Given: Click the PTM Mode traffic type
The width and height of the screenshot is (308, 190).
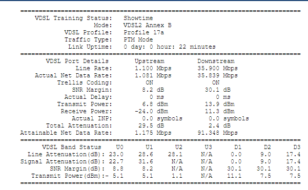Looking at the screenshot, I should pos(138,39).
